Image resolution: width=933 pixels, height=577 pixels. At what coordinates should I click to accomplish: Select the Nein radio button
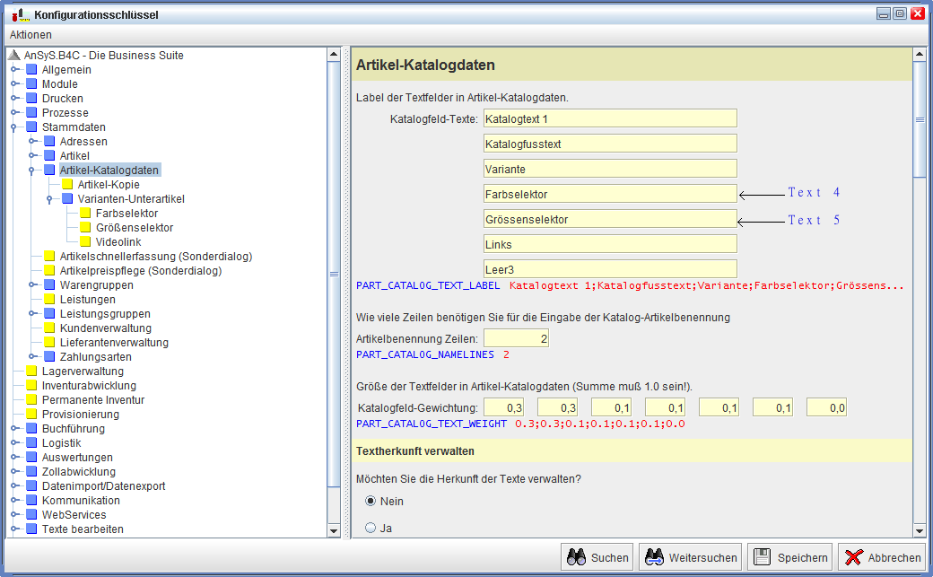click(371, 501)
